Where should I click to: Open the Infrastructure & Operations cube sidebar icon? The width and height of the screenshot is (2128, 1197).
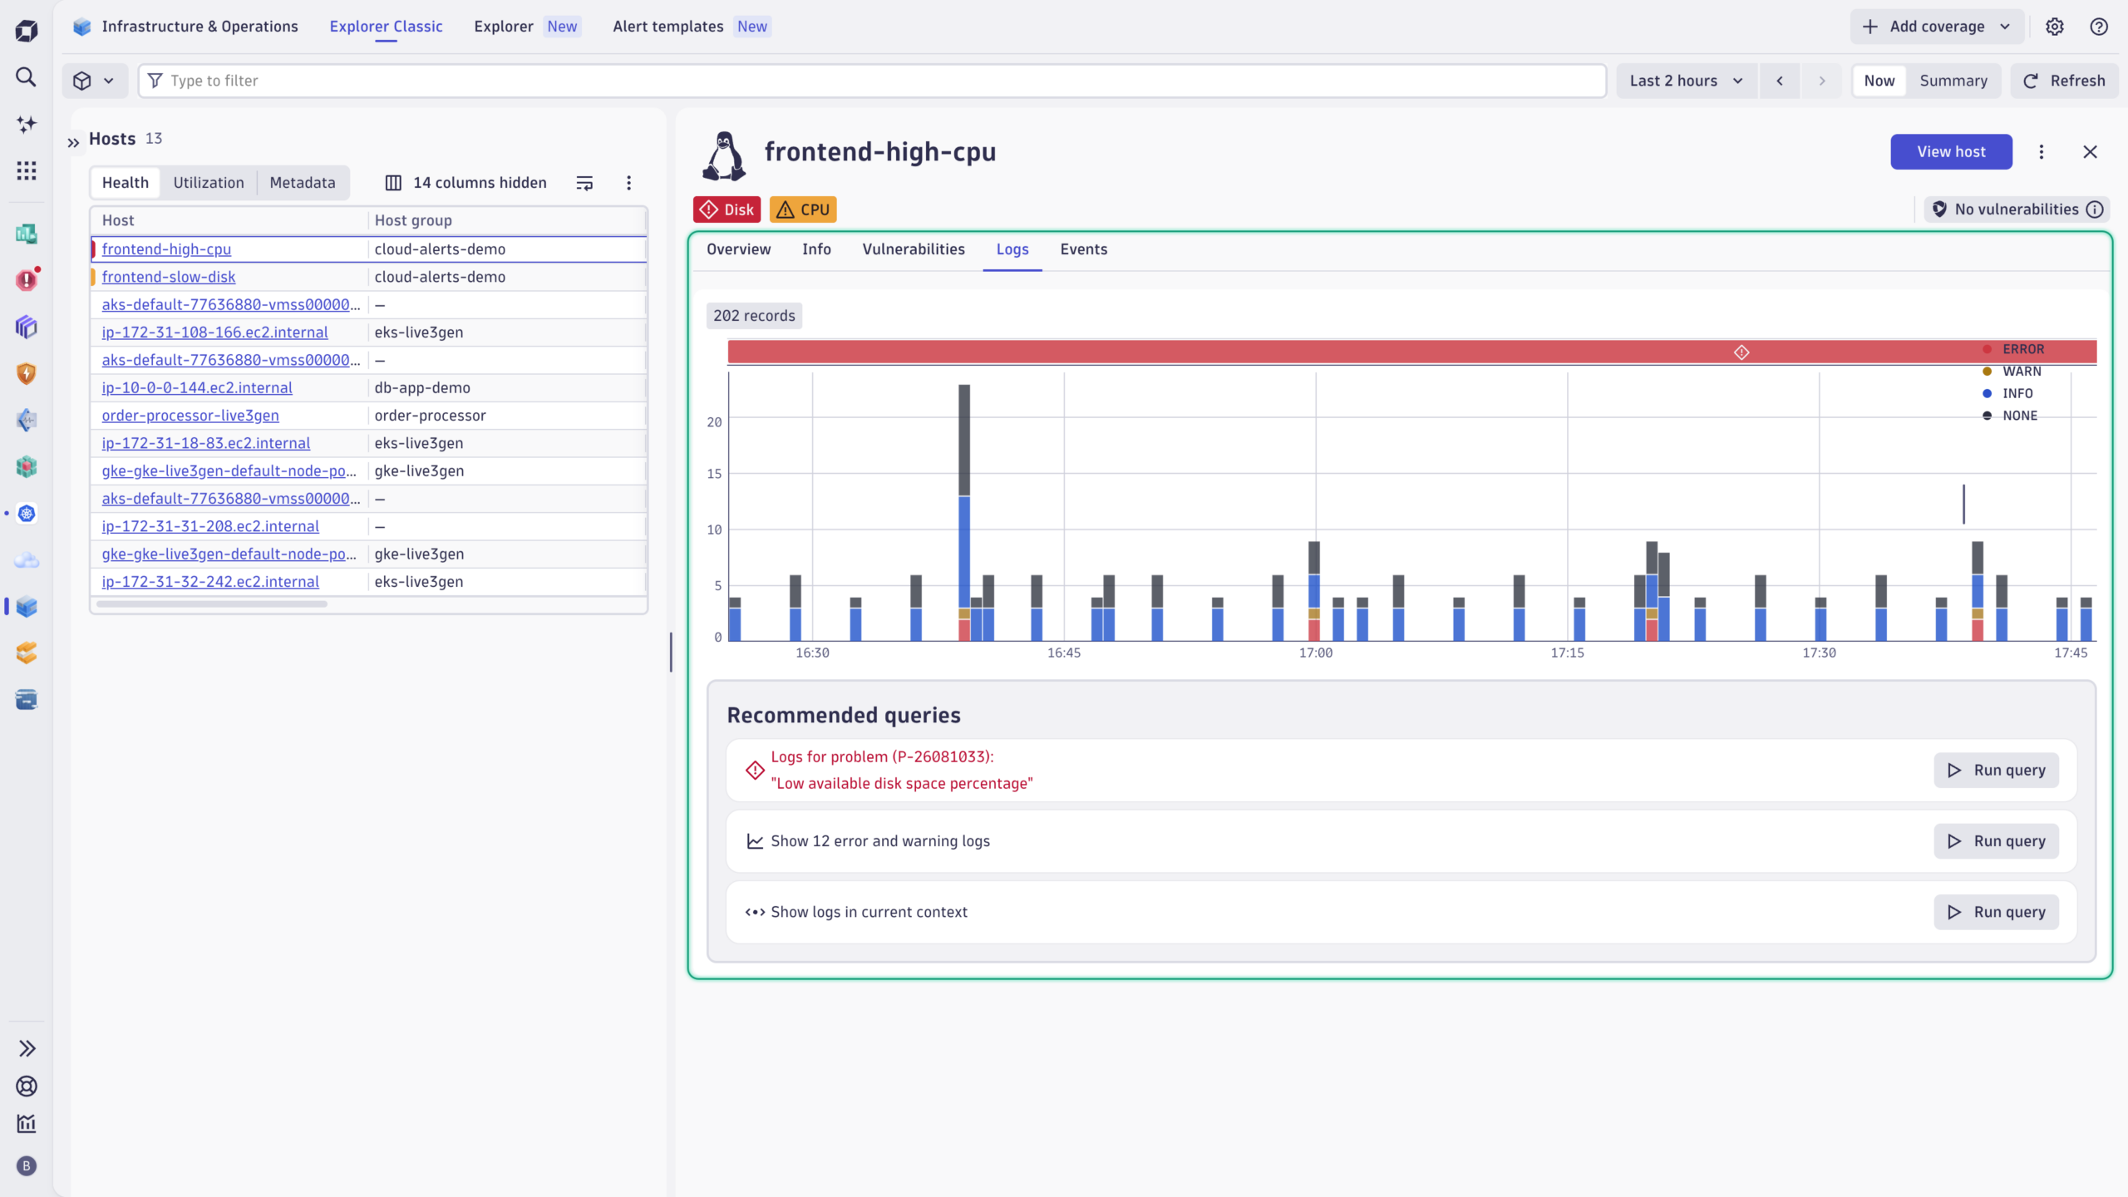click(27, 606)
